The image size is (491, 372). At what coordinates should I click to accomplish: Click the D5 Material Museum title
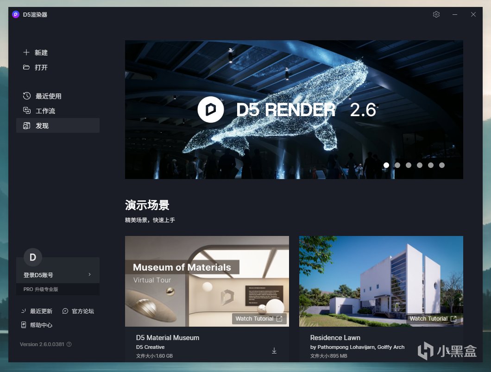[x=168, y=338]
